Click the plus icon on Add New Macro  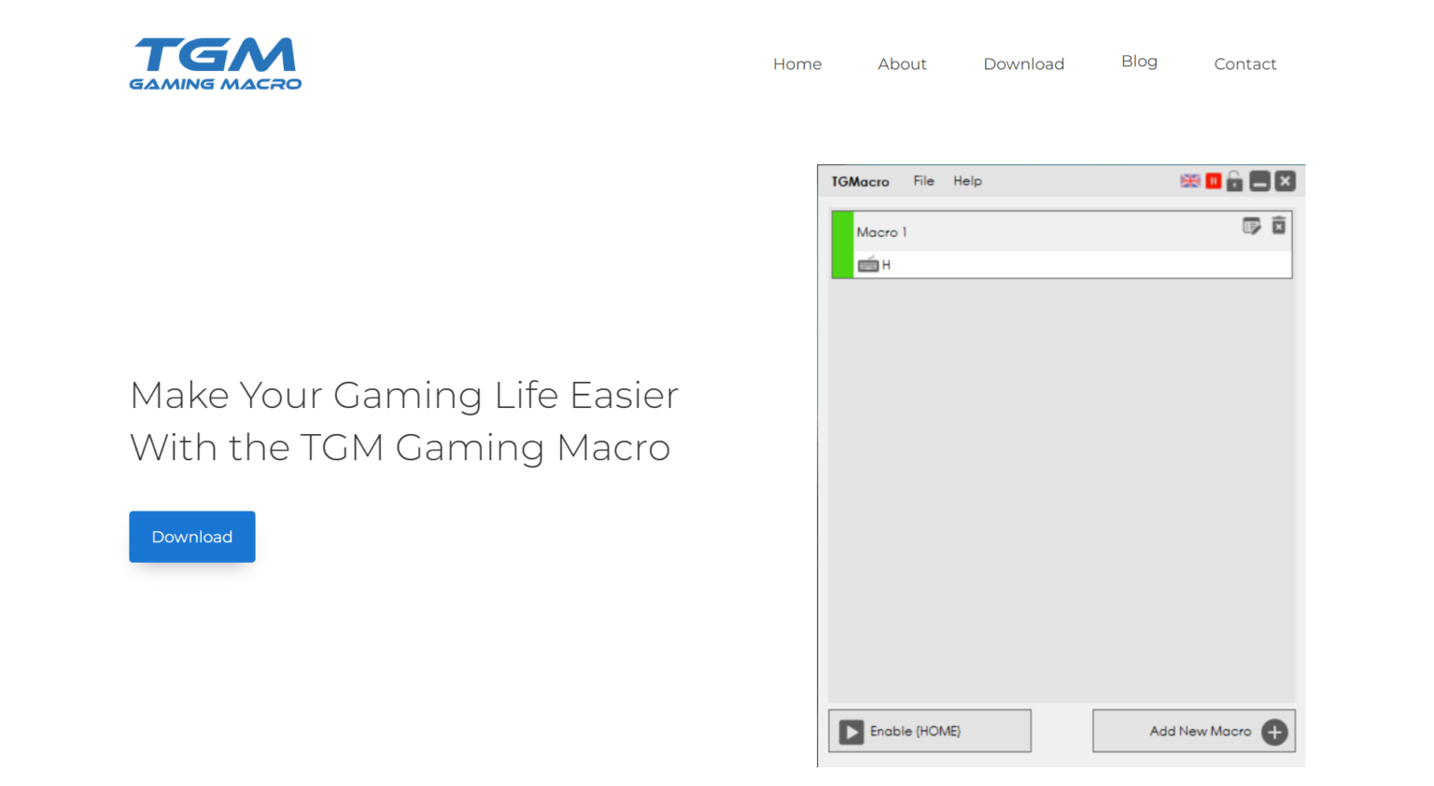click(1274, 731)
